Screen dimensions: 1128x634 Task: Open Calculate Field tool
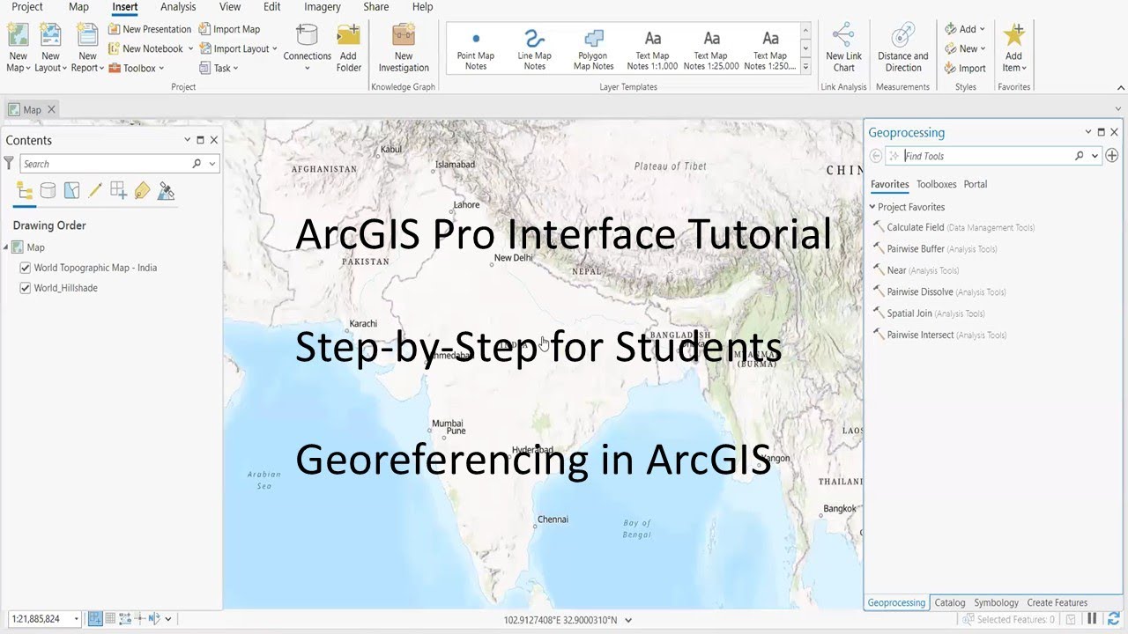(x=954, y=227)
